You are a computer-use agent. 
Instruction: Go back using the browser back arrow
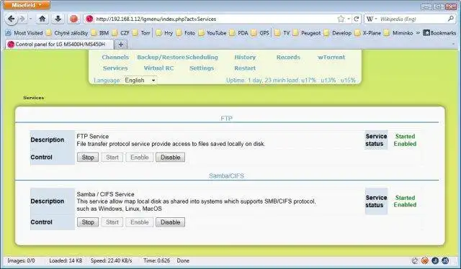pos(11,19)
